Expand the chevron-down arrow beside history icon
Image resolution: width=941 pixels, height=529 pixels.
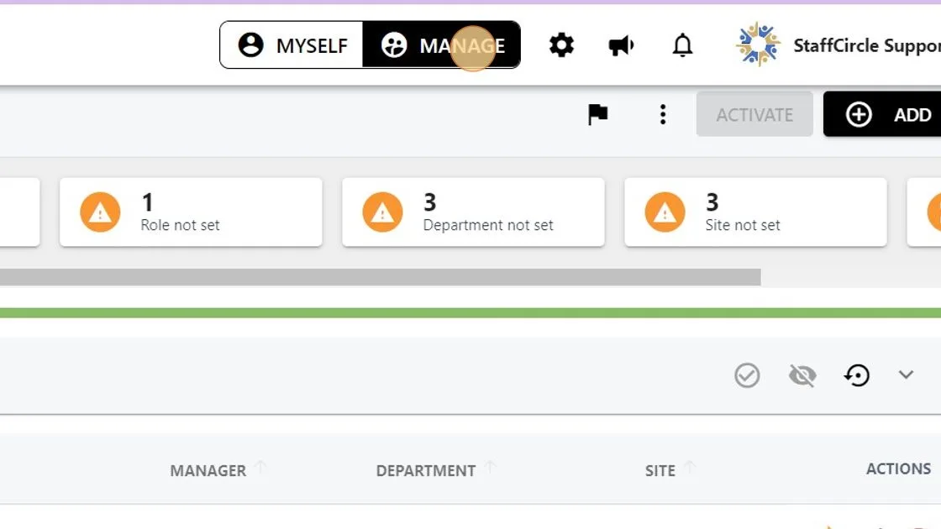pyautogui.click(x=907, y=374)
